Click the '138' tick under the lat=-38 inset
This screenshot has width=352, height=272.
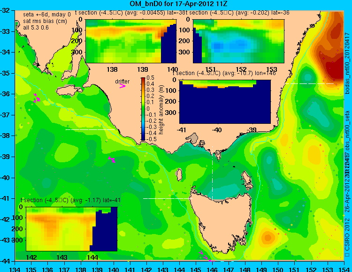coord(112,69)
